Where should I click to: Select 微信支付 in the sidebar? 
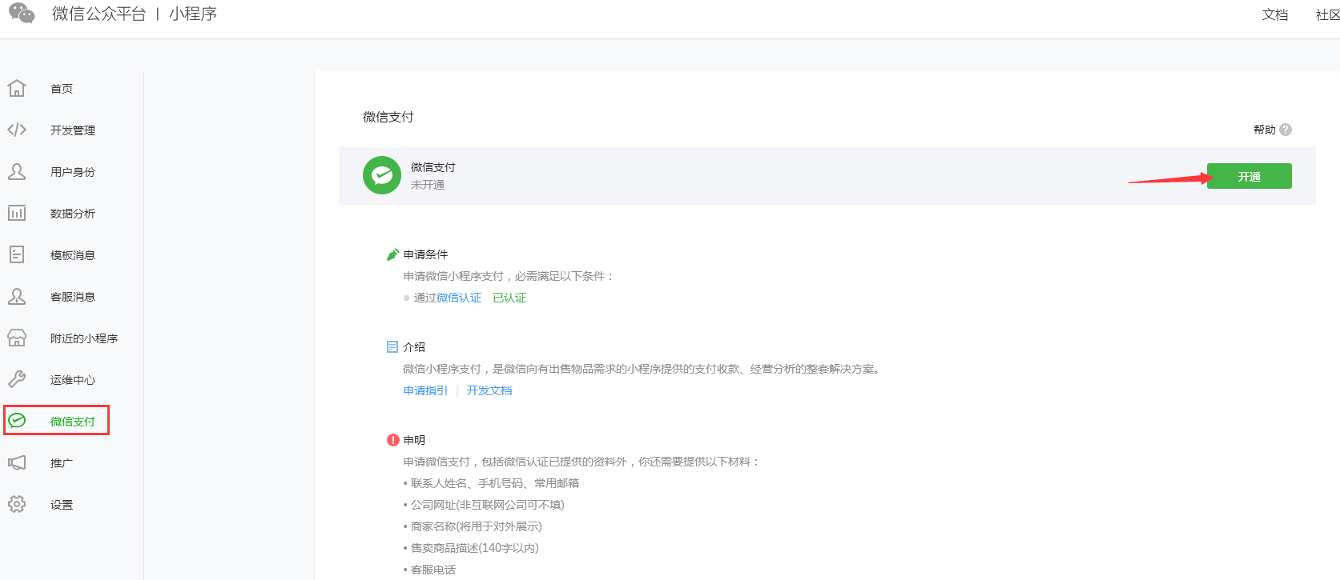tap(73, 422)
